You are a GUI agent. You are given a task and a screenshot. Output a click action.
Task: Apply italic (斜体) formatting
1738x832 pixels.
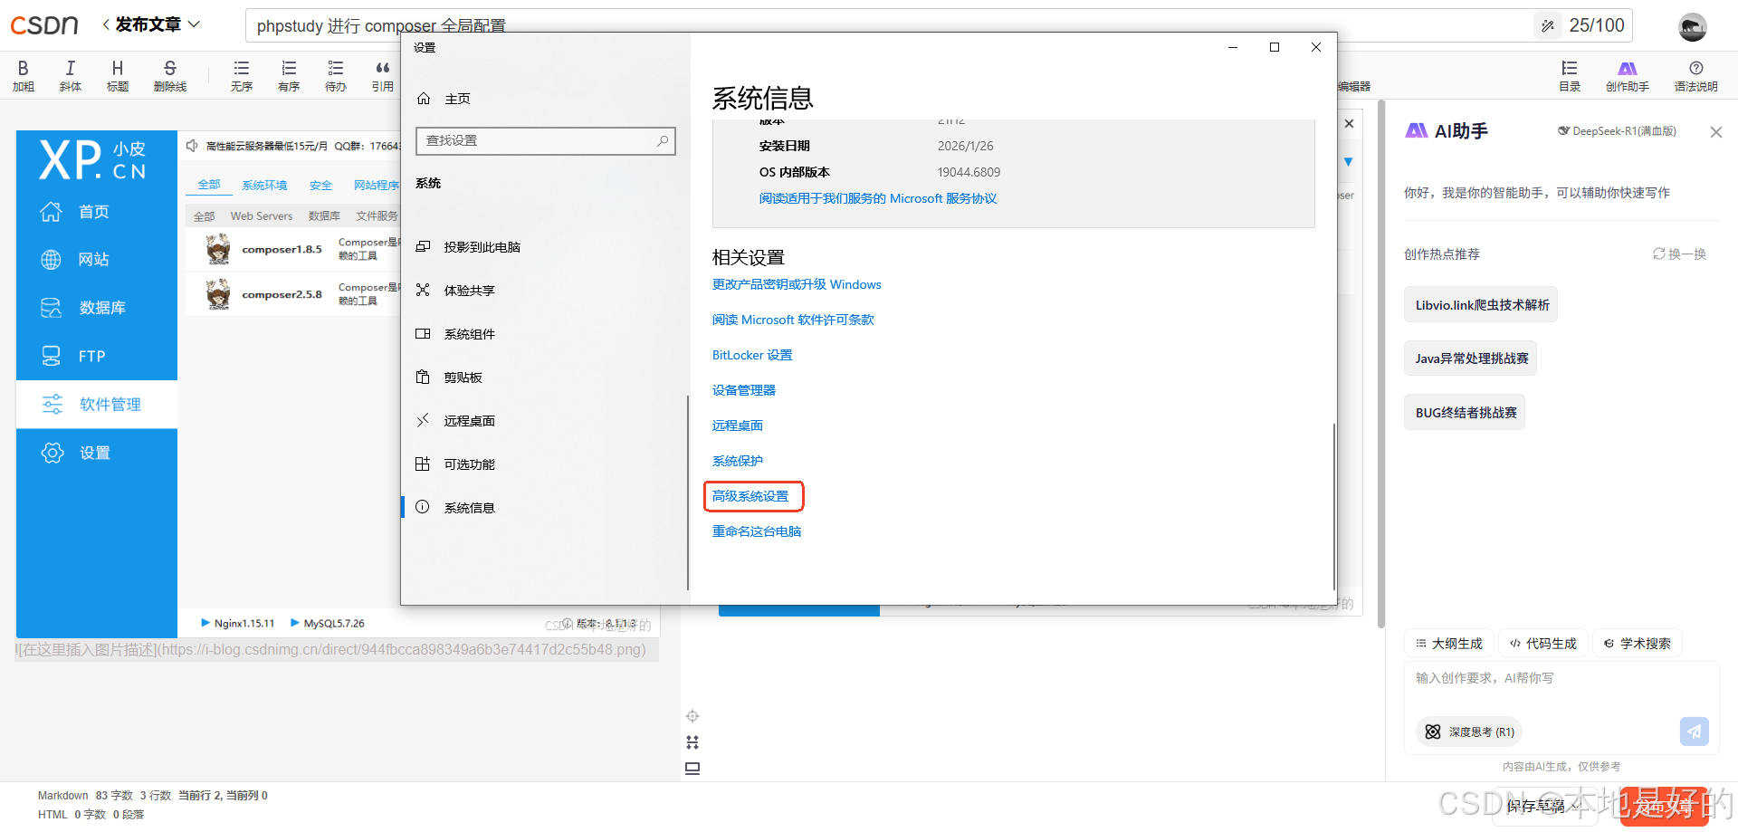tap(71, 75)
